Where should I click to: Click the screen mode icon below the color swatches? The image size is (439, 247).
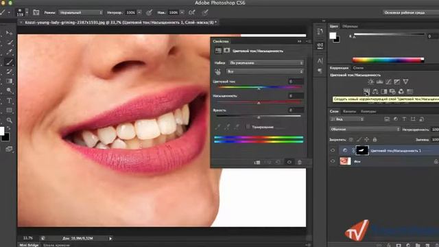9,150
